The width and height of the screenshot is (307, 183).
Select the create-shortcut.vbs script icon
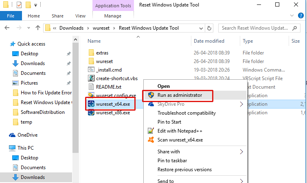point(91,78)
